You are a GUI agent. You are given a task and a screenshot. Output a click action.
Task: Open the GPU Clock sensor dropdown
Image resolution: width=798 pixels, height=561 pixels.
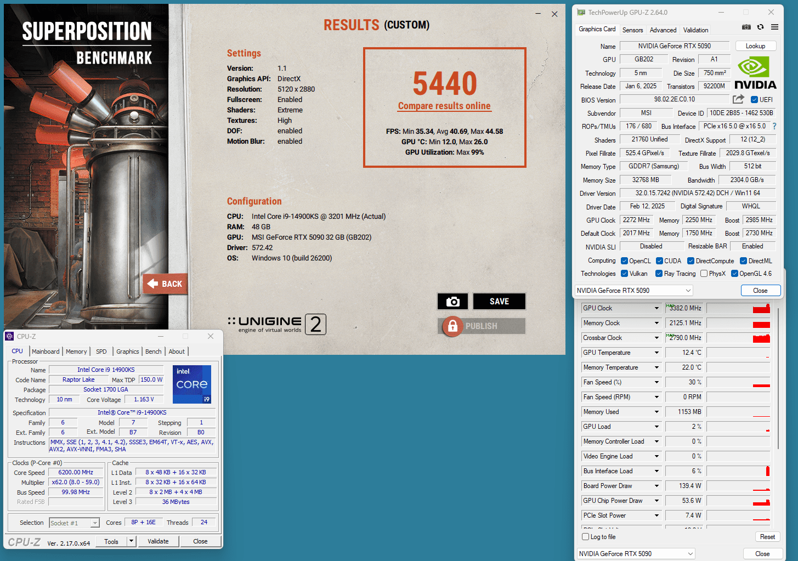click(x=656, y=308)
